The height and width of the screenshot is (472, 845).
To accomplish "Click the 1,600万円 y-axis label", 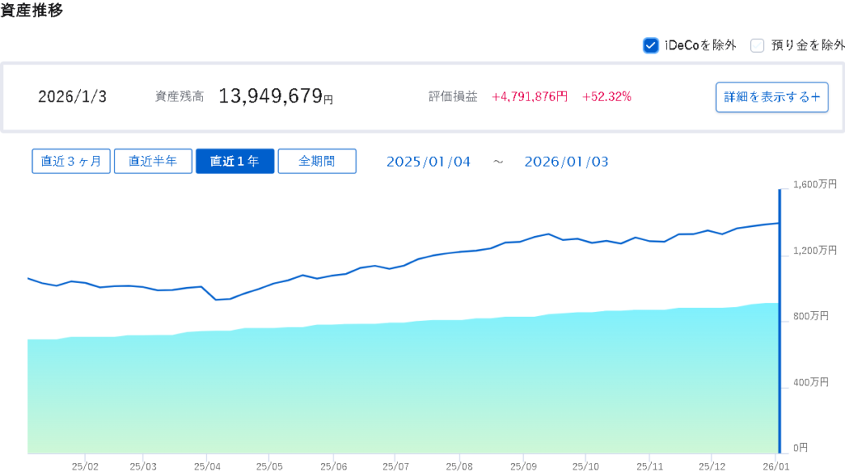I will pos(814,184).
